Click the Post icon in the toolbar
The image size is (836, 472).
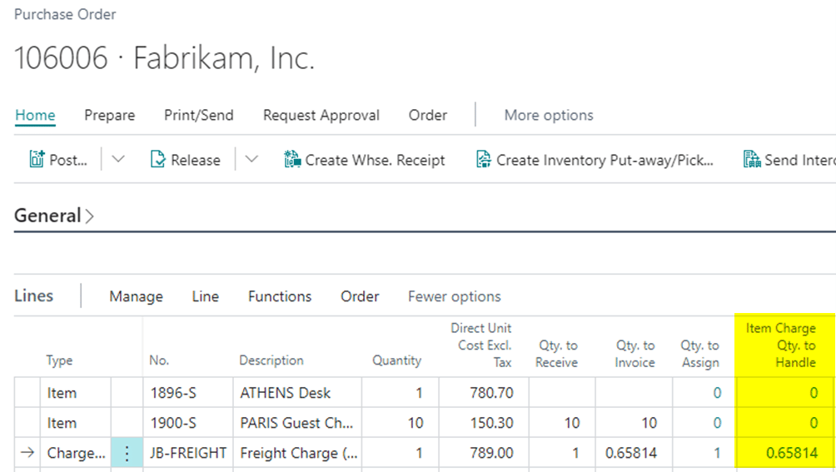pyautogui.click(x=37, y=160)
